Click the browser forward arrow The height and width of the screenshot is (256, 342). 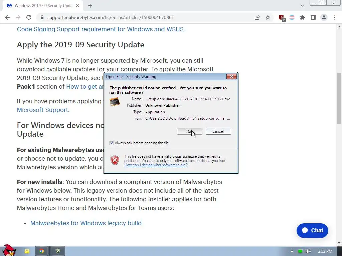click(x=18, y=17)
